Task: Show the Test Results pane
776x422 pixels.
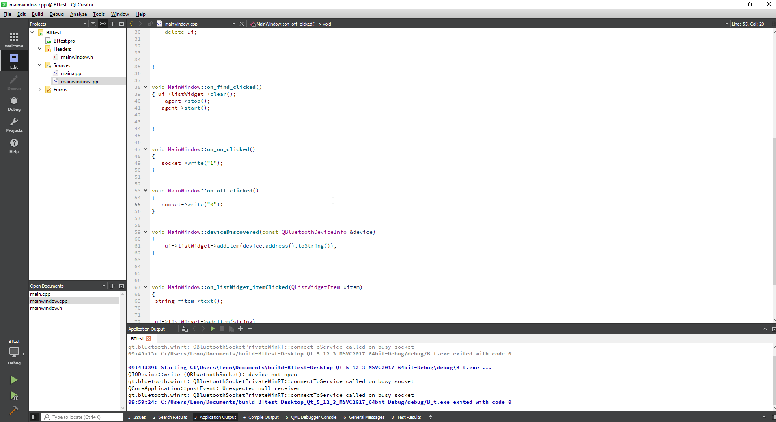Action: coord(406,417)
